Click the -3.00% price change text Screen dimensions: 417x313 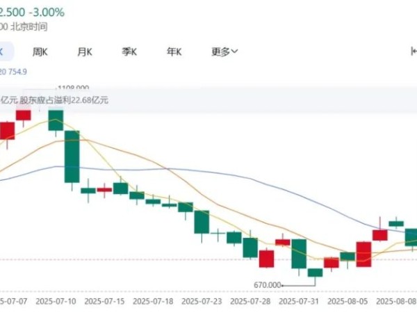point(47,13)
